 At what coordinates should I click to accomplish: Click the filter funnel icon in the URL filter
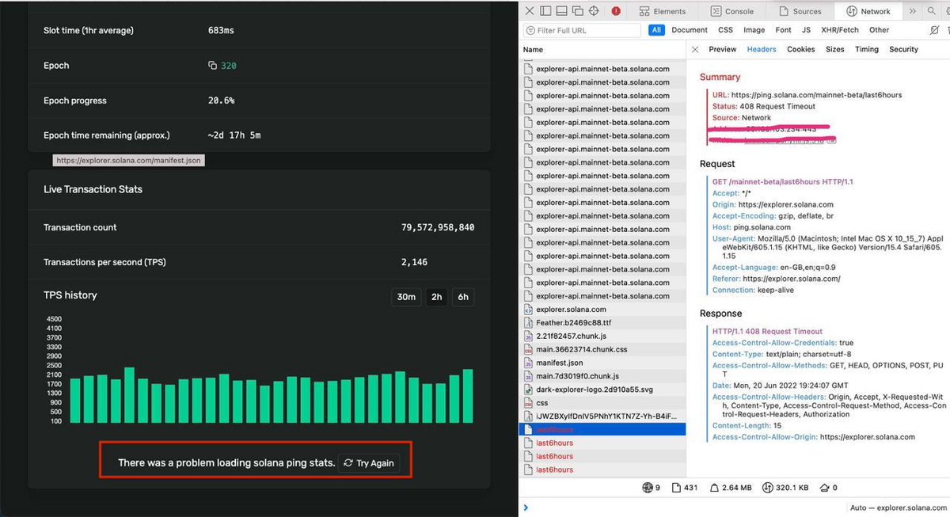tap(530, 30)
